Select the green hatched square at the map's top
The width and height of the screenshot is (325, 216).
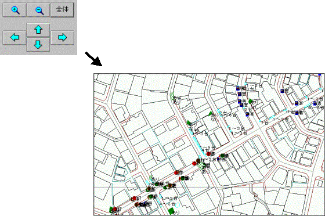[172, 96]
